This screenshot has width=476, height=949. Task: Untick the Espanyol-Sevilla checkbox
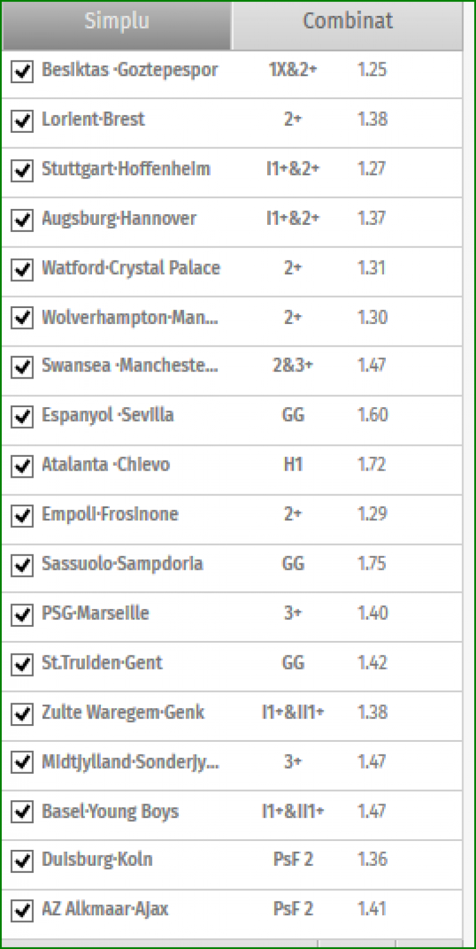pyautogui.click(x=22, y=417)
